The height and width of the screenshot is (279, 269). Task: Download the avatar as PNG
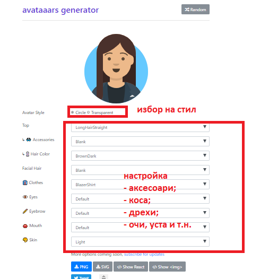81,267
